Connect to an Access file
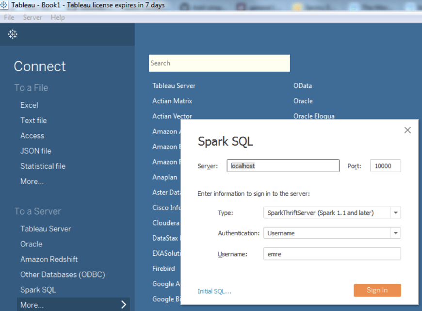The image size is (422, 311). pos(32,136)
